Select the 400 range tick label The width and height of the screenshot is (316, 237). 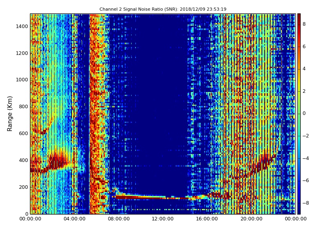pyautogui.click(x=23, y=160)
